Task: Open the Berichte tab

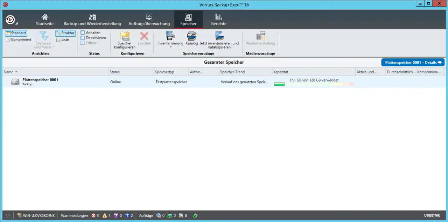Action: point(219,20)
